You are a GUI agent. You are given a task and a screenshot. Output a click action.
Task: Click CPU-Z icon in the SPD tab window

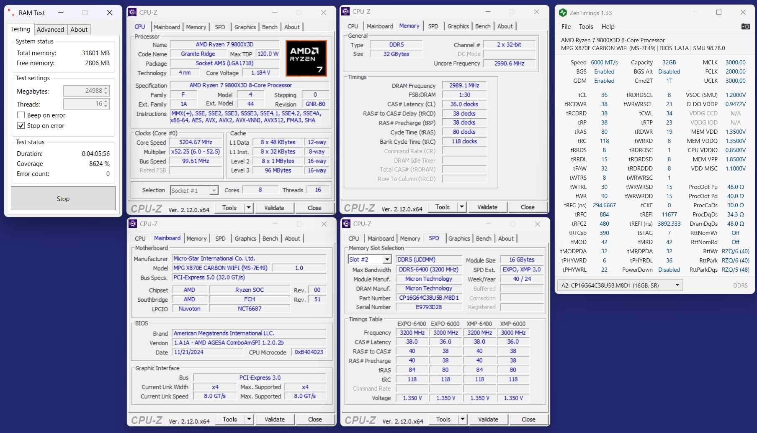coord(346,224)
